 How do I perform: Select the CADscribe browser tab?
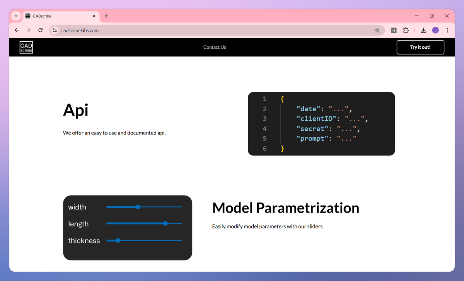point(58,16)
